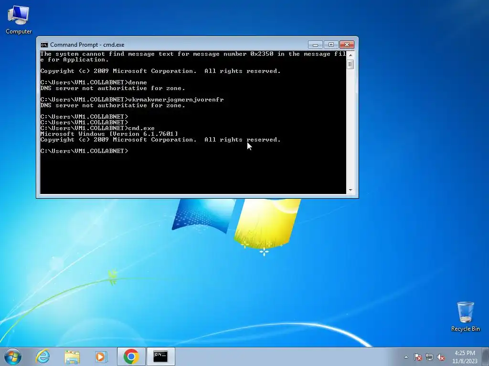Click the Command Prompt - cmd.exe title text
Image resolution: width=489 pixels, height=366 pixels.
click(x=87, y=45)
